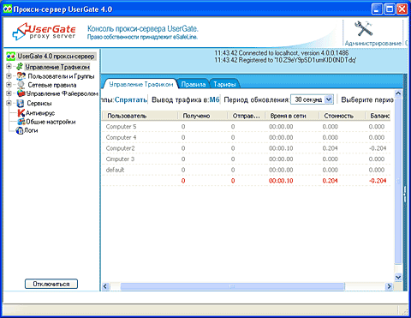Expand the Пользователи и Группы node

click(9, 76)
